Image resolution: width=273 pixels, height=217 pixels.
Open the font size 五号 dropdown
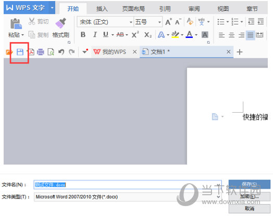coord(159,22)
